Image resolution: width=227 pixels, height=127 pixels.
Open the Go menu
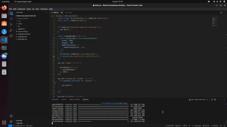tap(33, 9)
